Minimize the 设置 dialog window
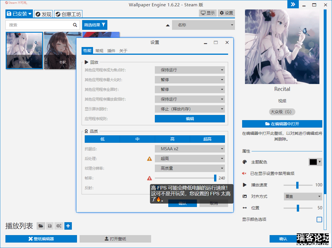This screenshot has width=332, height=248. click(x=205, y=43)
